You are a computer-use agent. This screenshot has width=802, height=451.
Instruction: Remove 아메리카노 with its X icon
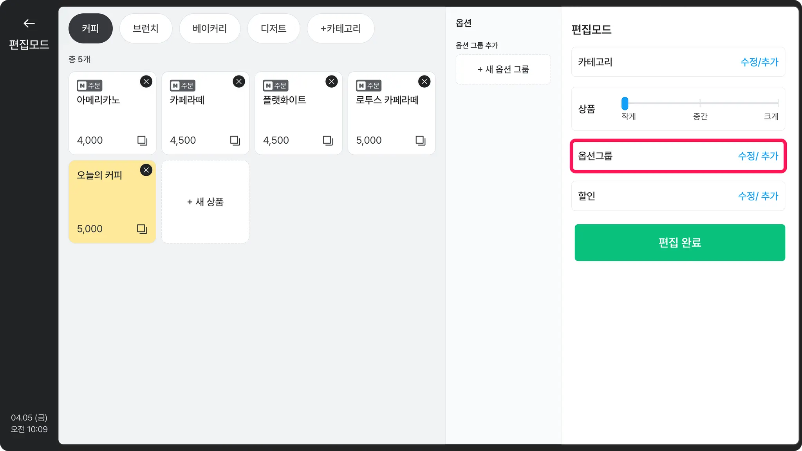pyautogui.click(x=146, y=81)
